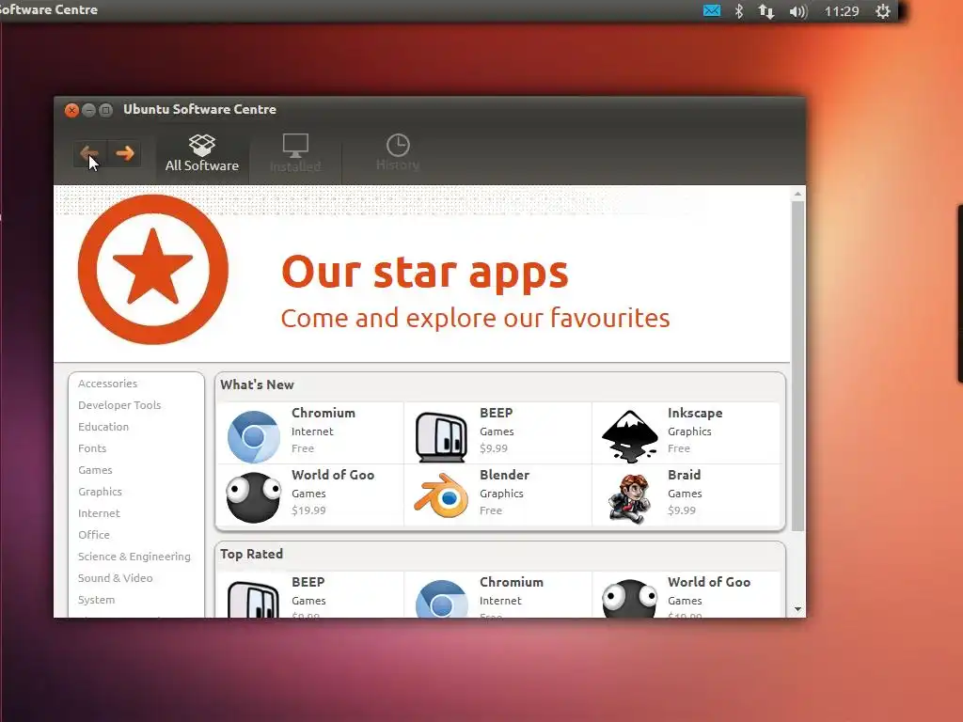Screen dimensions: 963x722
Task: Open the network indicator menu
Action: 766,11
